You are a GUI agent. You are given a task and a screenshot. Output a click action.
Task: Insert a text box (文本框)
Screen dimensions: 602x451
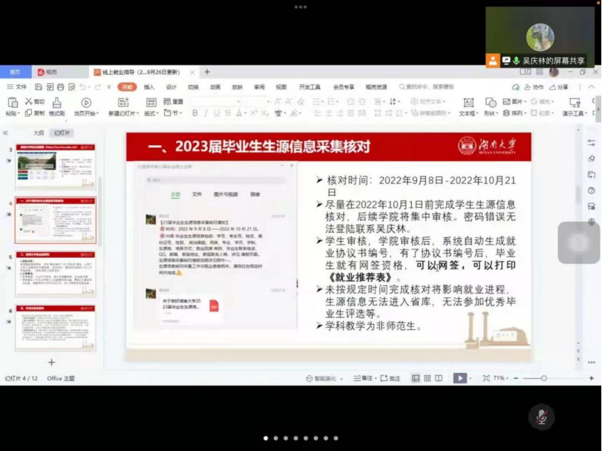click(468, 108)
